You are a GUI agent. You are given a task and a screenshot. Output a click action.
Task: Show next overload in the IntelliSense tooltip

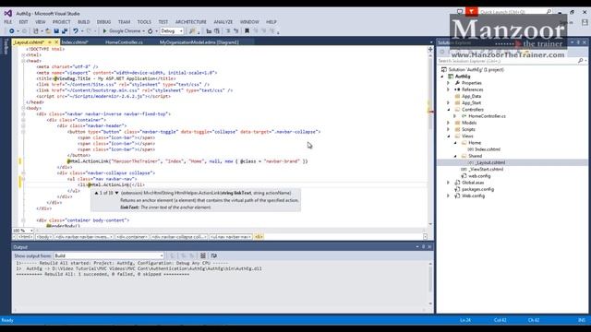click(x=117, y=193)
